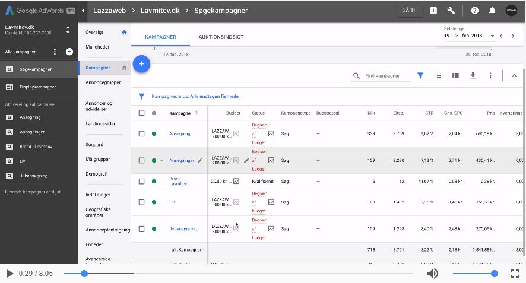Screen dimensions: 526x283
Task: Click the Oversigt home icon
Action: [x=124, y=32]
